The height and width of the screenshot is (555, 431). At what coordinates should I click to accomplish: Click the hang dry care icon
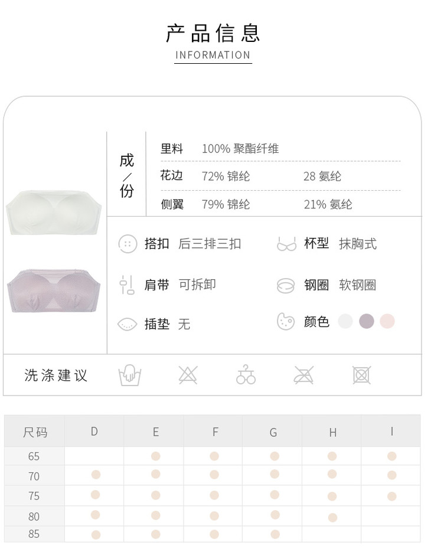coord(246,375)
